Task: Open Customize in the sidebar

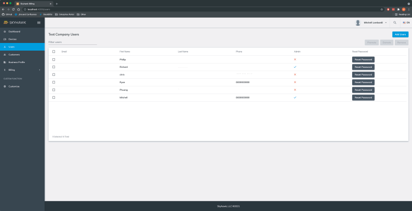Action: [22, 86]
